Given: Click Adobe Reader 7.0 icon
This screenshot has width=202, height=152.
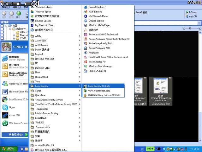Looking at the screenshot, I should pos(86,62).
